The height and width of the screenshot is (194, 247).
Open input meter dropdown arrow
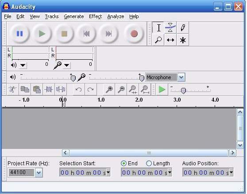(67, 65)
